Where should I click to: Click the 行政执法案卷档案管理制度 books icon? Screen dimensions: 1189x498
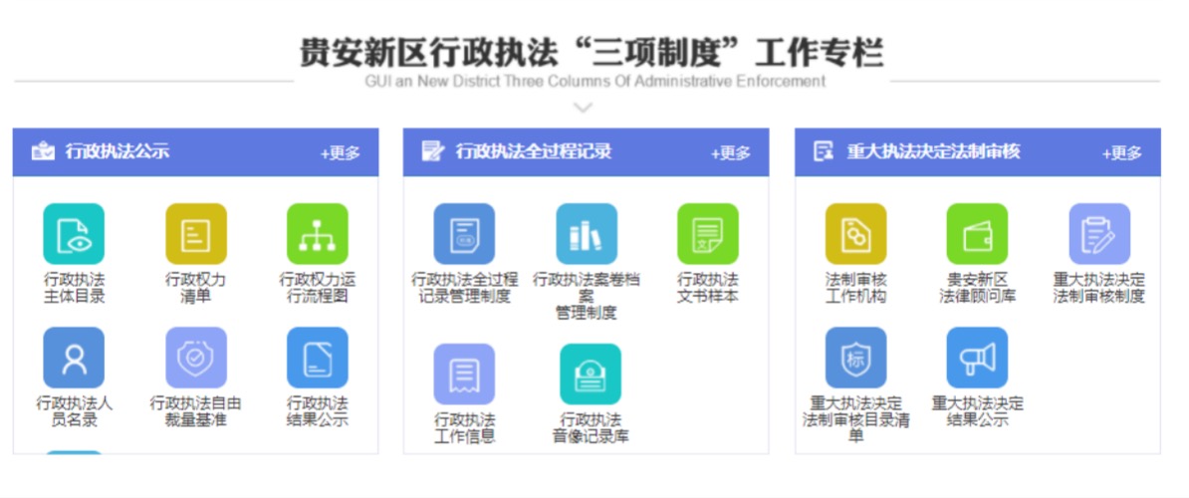(587, 234)
